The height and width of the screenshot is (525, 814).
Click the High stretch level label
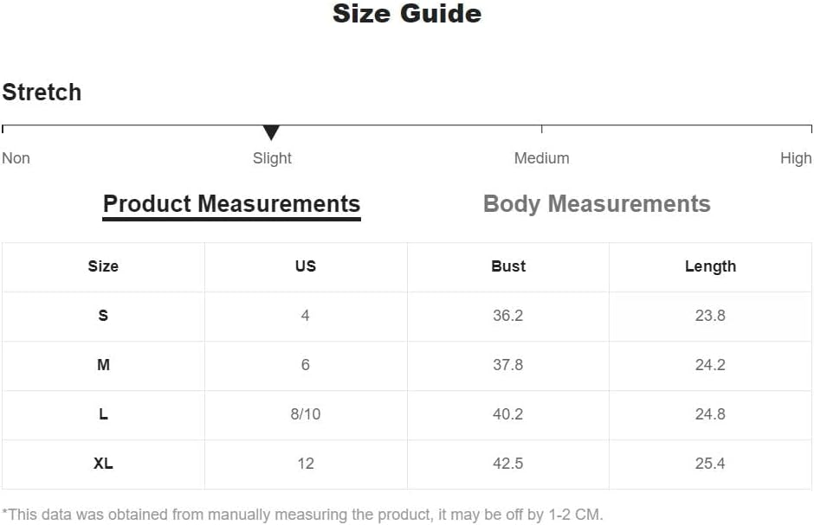pyautogui.click(x=795, y=158)
